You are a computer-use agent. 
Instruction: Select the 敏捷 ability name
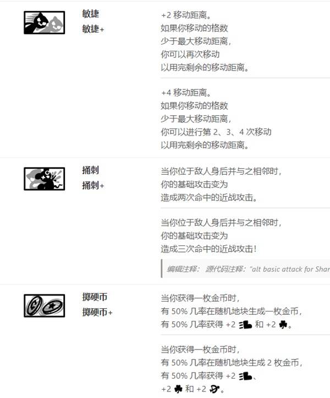click(x=90, y=14)
